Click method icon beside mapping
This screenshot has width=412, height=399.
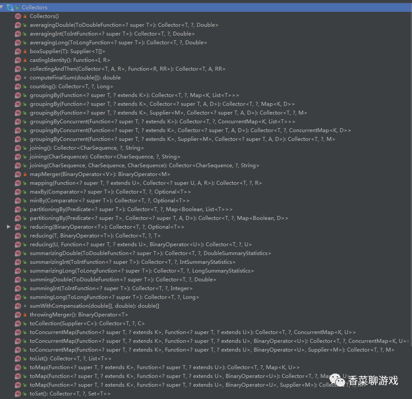pyautogui.click(x=18, y=183)
